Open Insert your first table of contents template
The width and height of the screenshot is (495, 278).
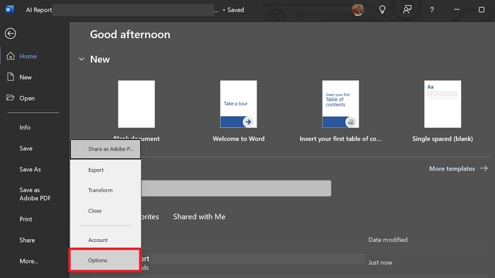[340, 104]
